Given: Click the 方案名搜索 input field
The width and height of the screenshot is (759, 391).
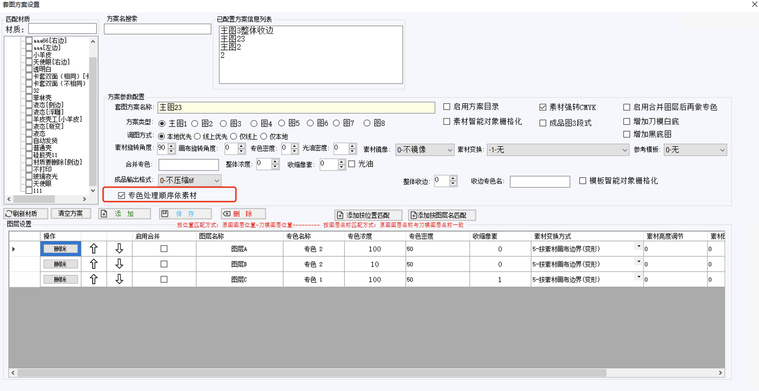Looking at the screenshot, I should [157, 29].
